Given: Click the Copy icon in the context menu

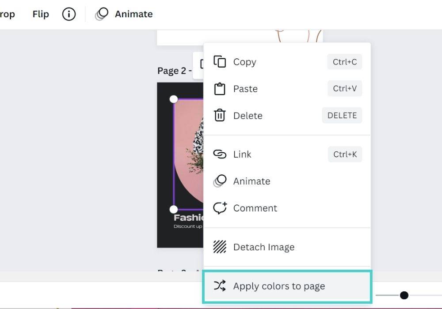Looking at the screenshot, I should (x=220, y=62).
